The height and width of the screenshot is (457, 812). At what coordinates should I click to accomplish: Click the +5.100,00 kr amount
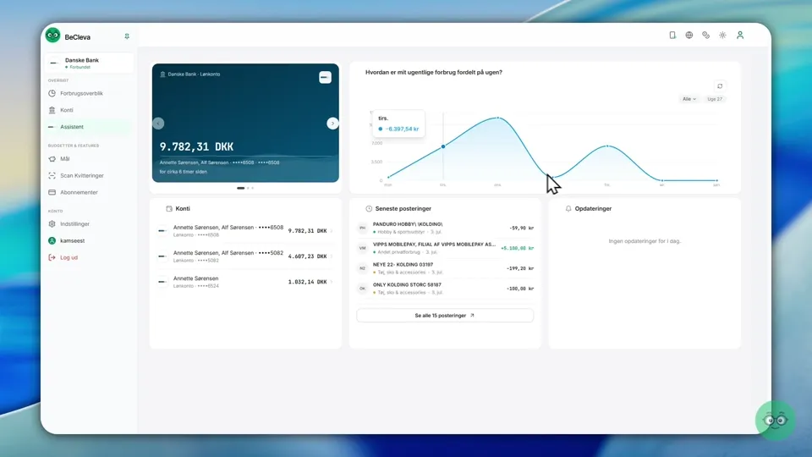517,248
